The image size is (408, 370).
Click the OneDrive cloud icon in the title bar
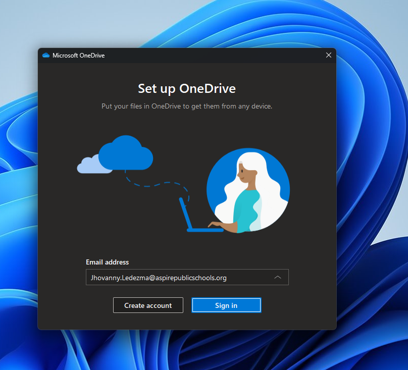tap(46, 55)
